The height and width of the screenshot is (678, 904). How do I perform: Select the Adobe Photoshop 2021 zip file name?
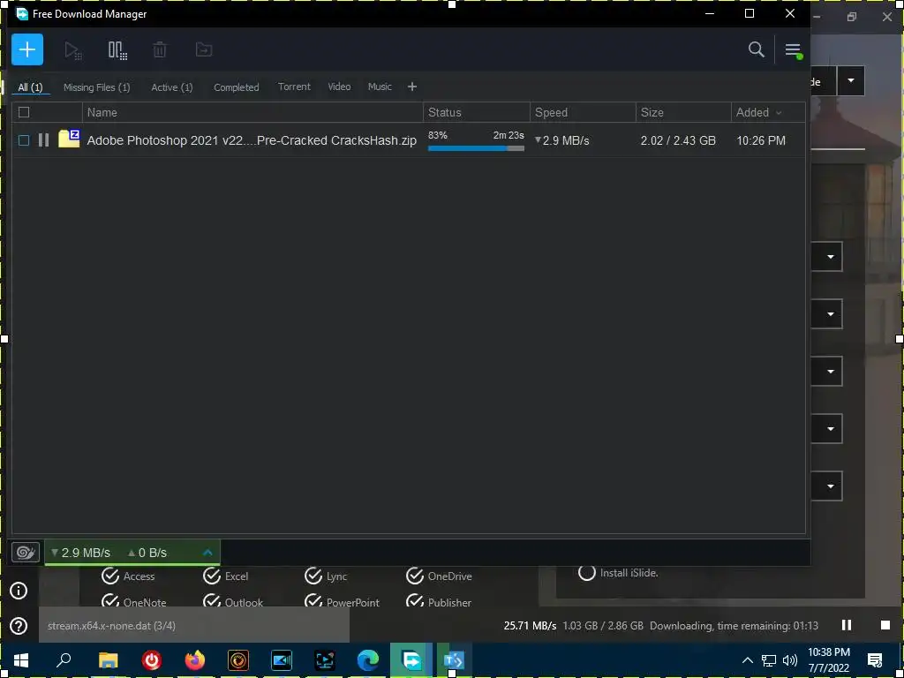[252, 140]
